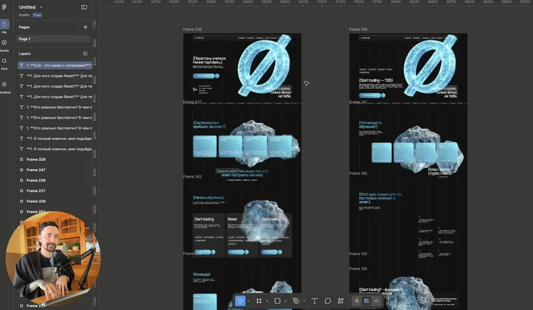Image resolution: width=533 pixels, height=310 pixels.
Task: Switch to Design mode
Action: pyautogui.click(x=367, y=301)
